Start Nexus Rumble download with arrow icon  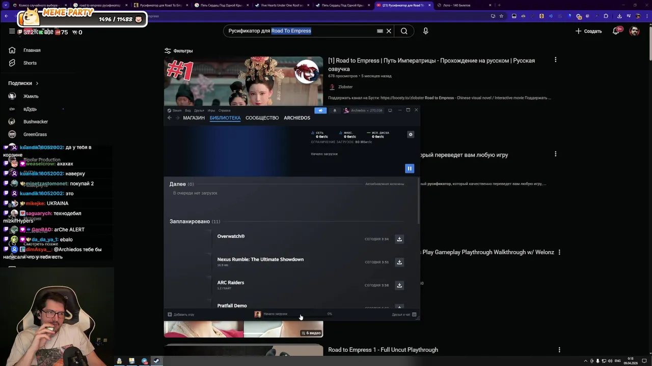tap(399, 262)
